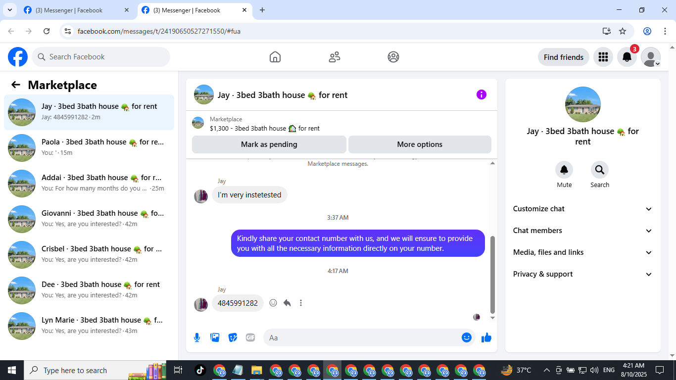Viewport: 676px width, 380px height.
Task: Open emoji picker in message field
Action: [x=466, y=337]
